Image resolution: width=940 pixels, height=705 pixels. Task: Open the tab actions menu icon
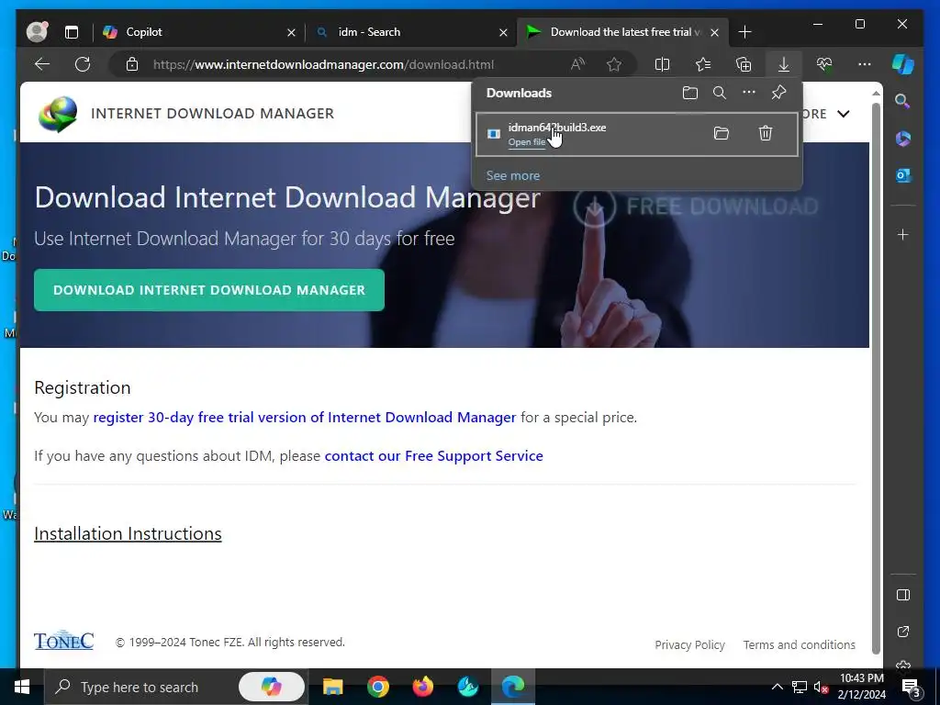pos(72,32)
